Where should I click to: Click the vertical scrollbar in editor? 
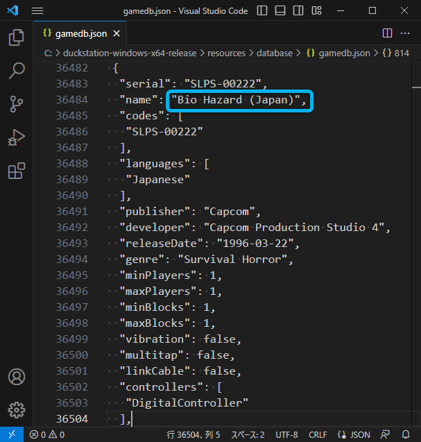tap(416, 242)
